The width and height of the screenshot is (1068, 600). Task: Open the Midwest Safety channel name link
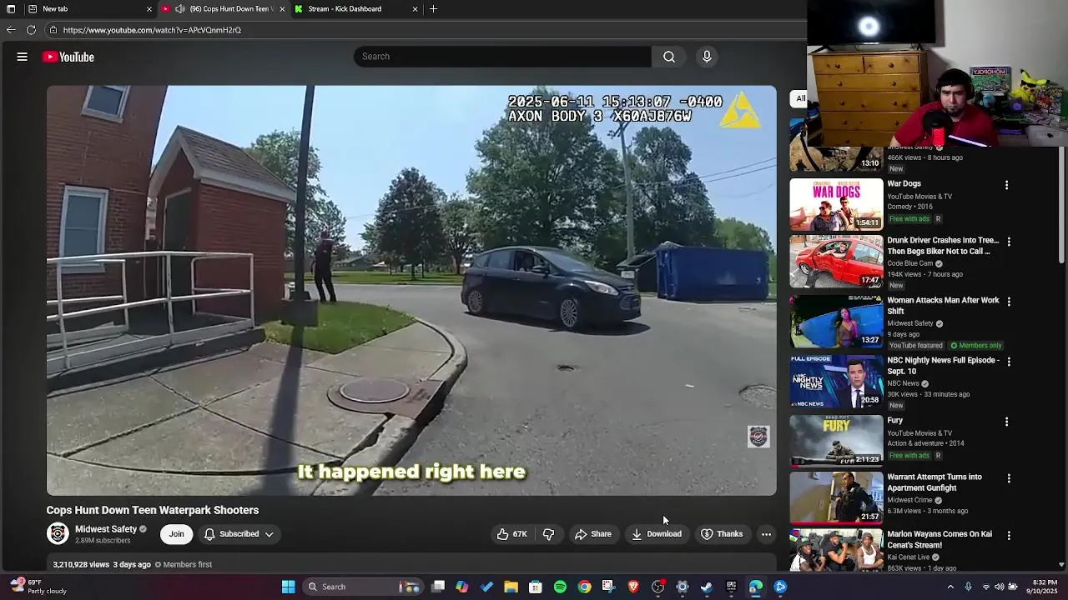pyautogui.click(x=106, y=529)
